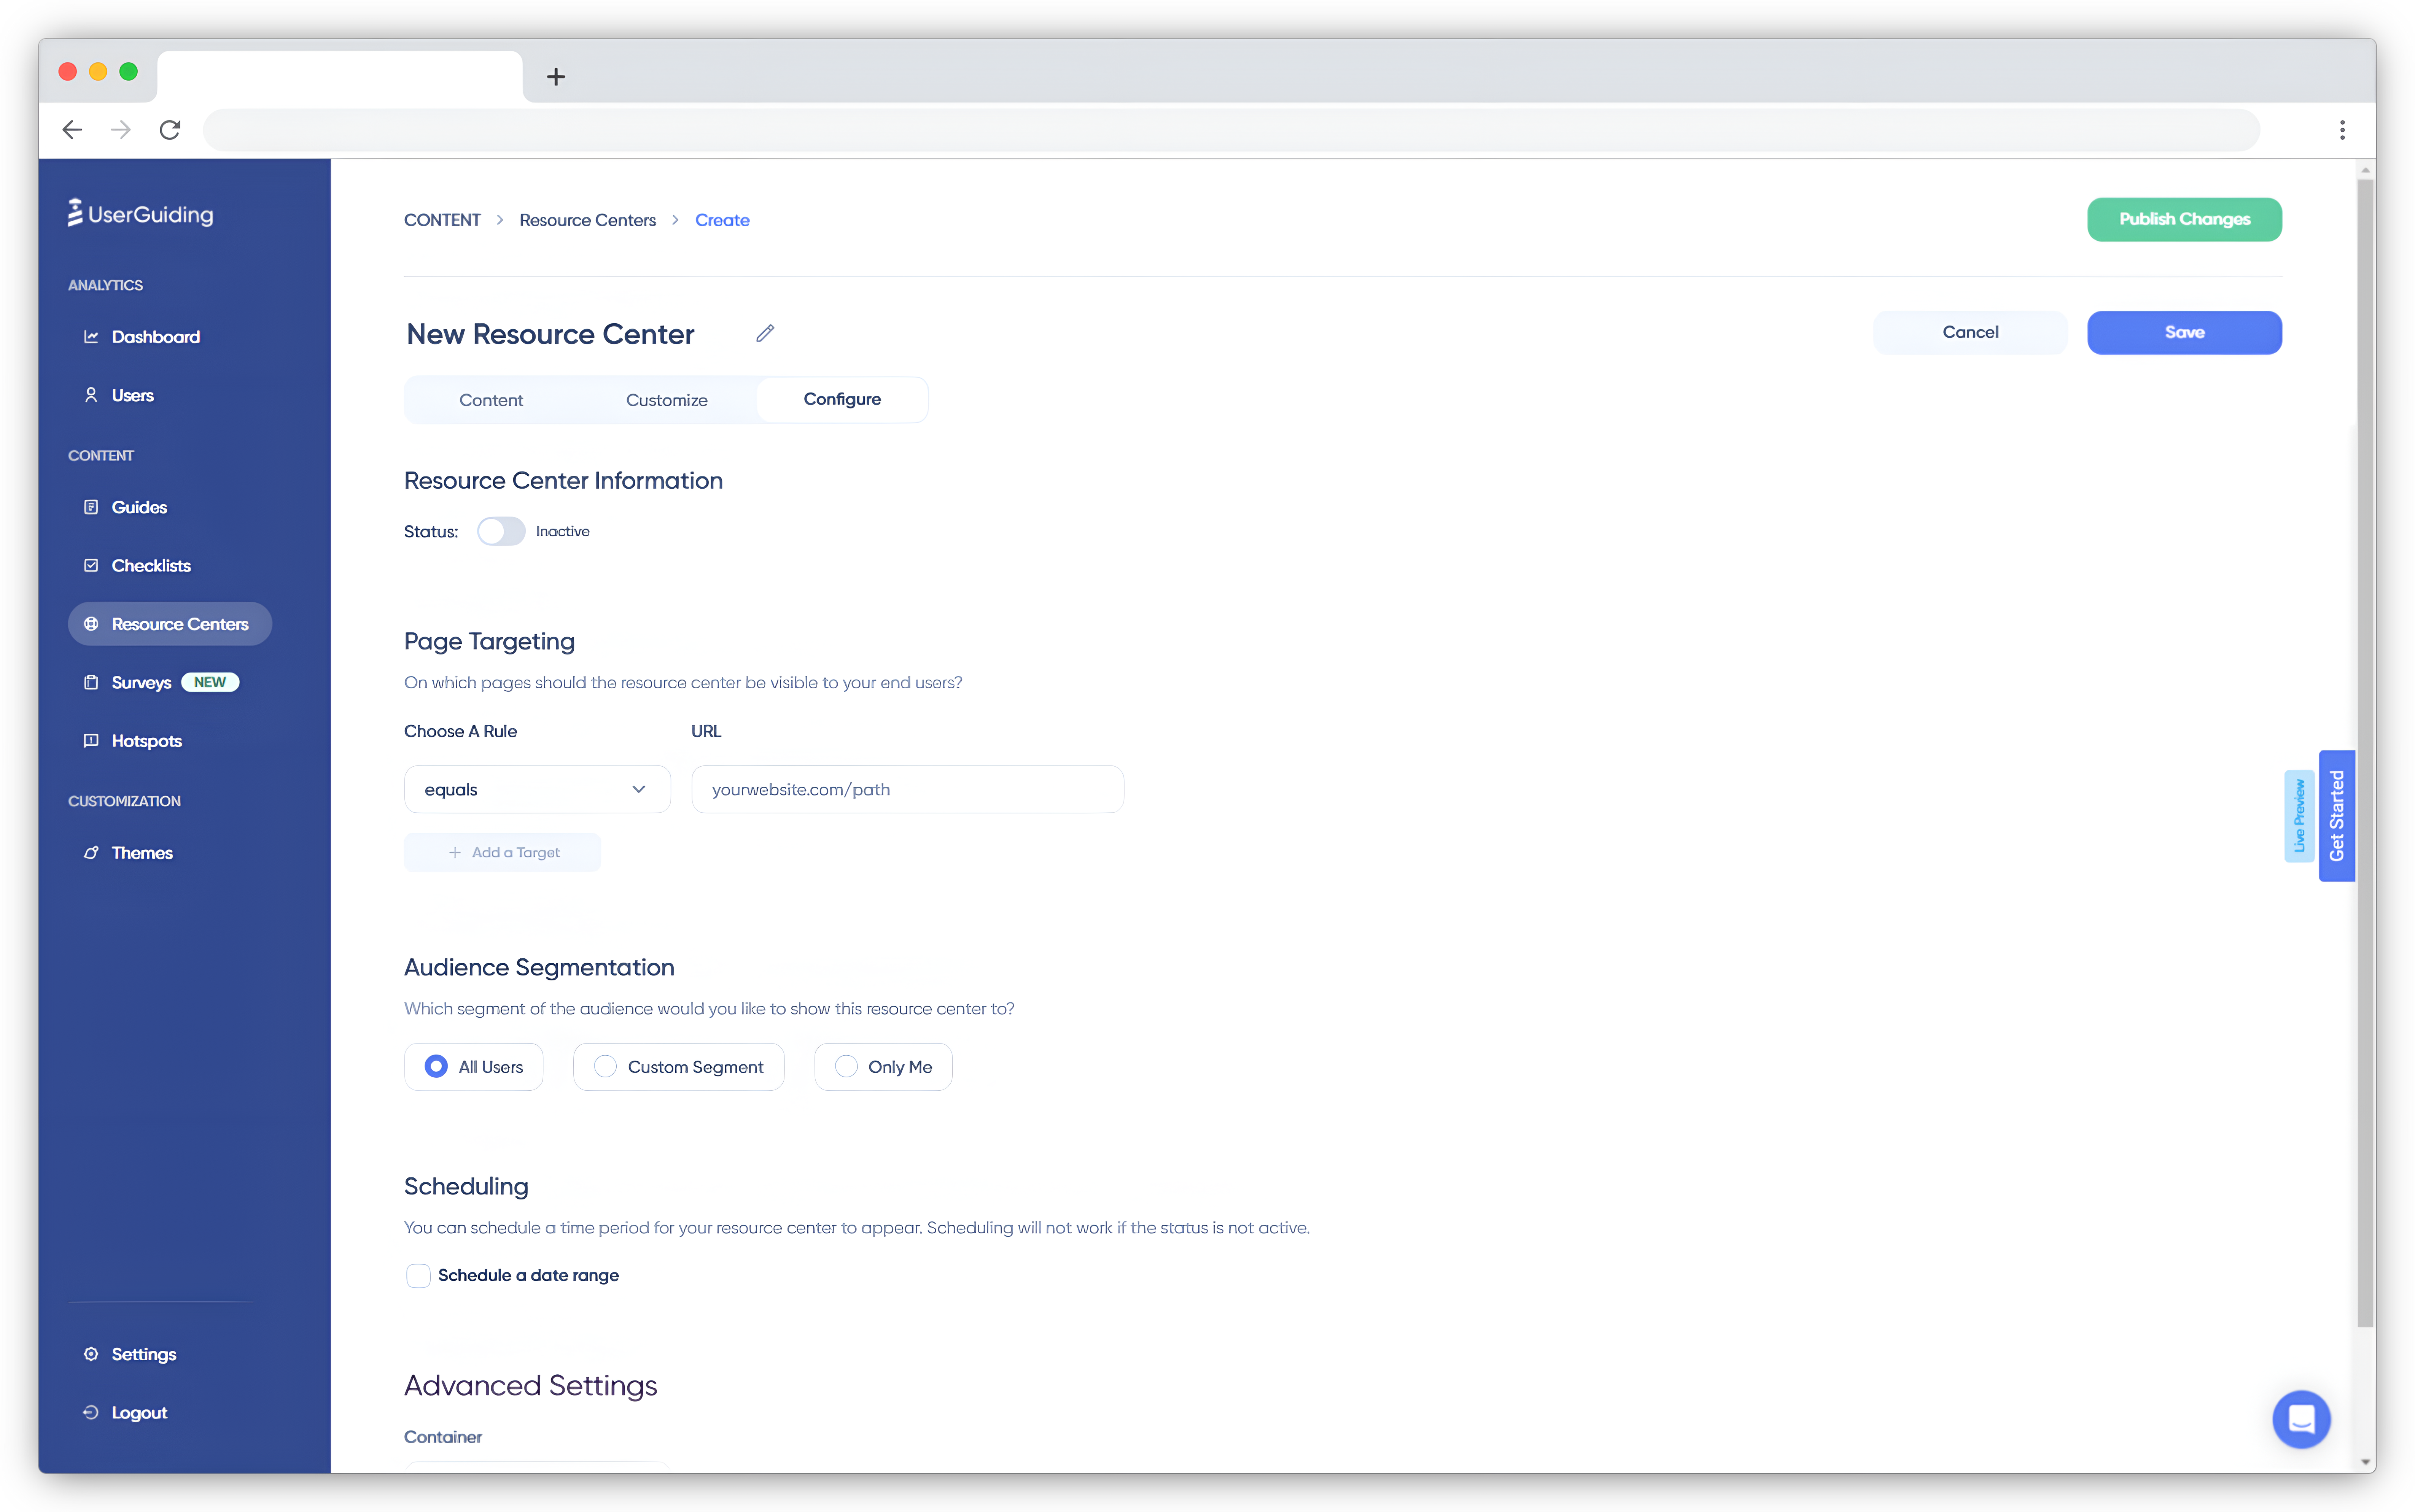Image resolution: width=2415 pixels, height=1512 pixels.
Task: Navigate to Checklists via its icon
Action: coord(91,565)
